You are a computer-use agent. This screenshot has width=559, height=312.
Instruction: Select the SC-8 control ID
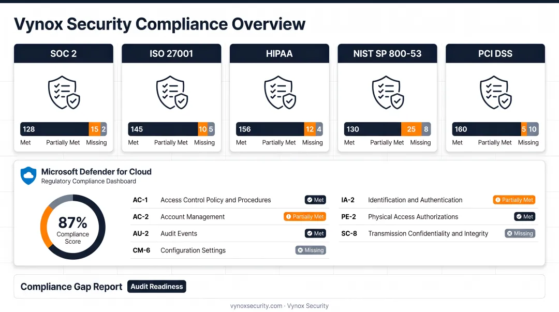point(349,233)
